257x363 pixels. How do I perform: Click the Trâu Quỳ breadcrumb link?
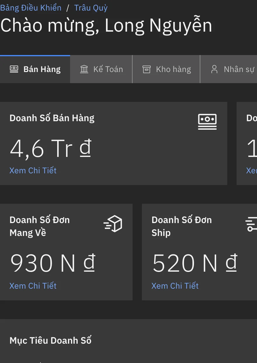pyautogui.click(x=91, y=8)
